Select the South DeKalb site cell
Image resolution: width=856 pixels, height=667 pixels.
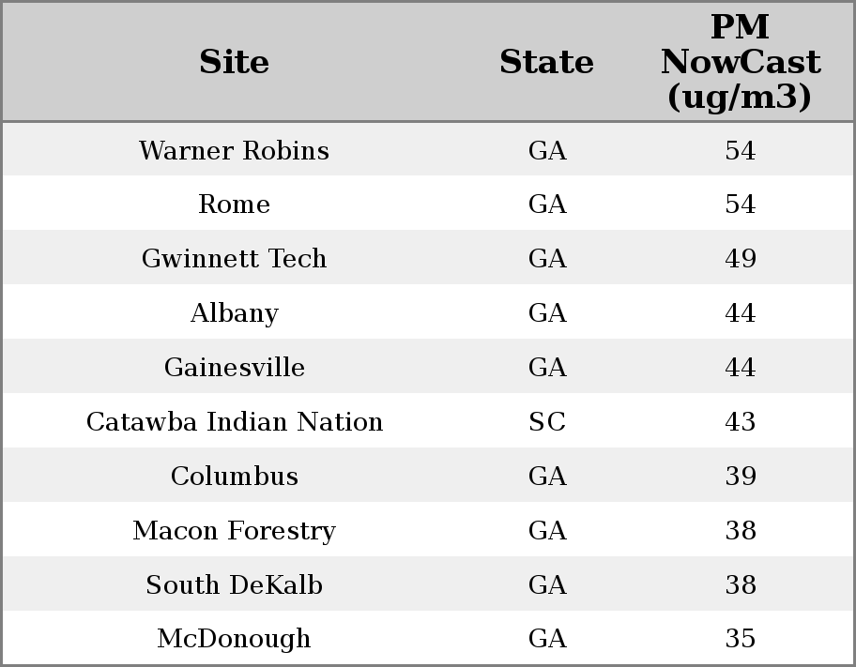click(x=234, y=585)
